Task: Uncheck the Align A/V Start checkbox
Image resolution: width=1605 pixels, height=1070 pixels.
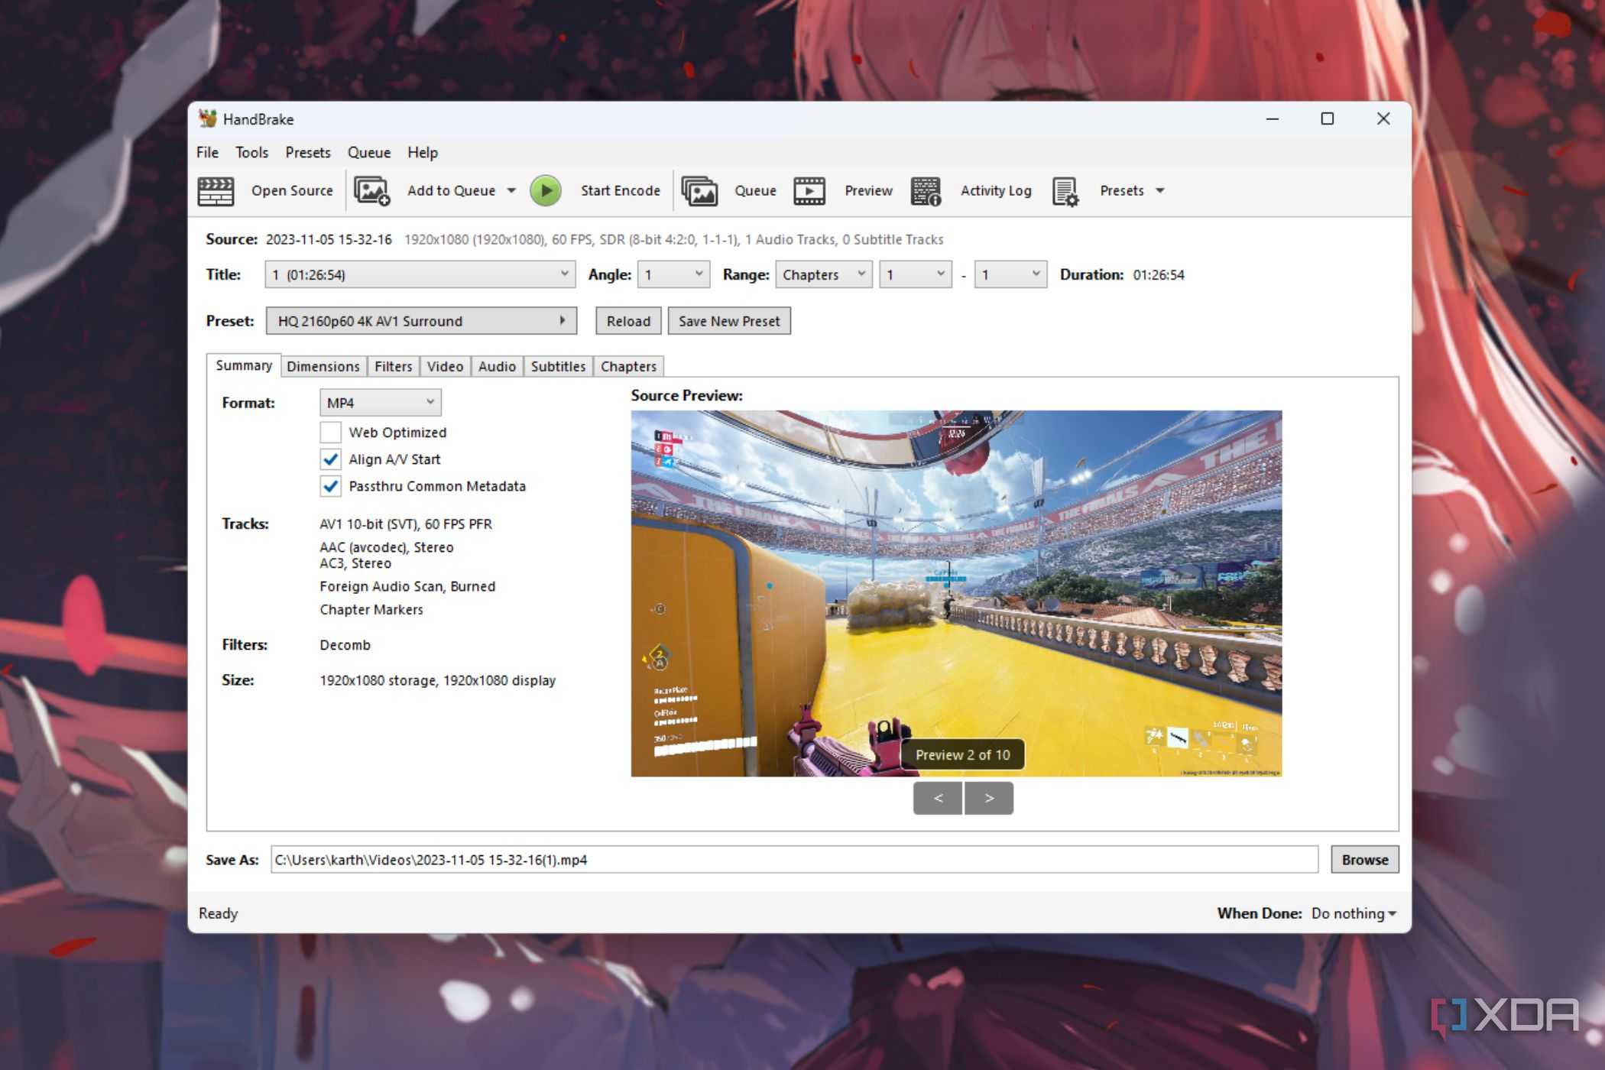Action: tap(330, 459)
